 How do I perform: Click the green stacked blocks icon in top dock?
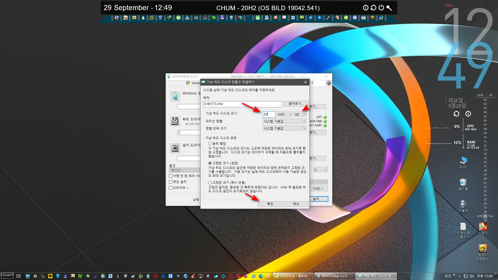pos(214,18)
